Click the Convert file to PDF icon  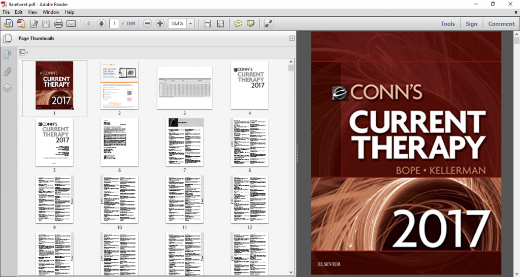21,23
